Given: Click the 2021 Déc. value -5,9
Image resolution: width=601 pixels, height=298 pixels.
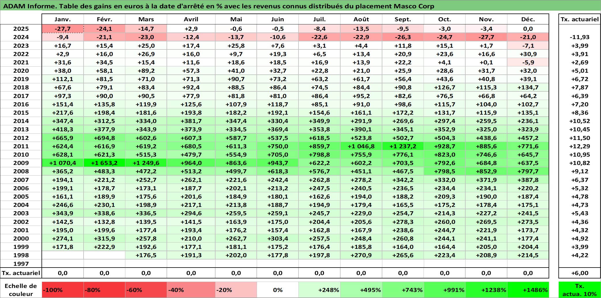Looking at the screenshot, I should pos(528,62).
